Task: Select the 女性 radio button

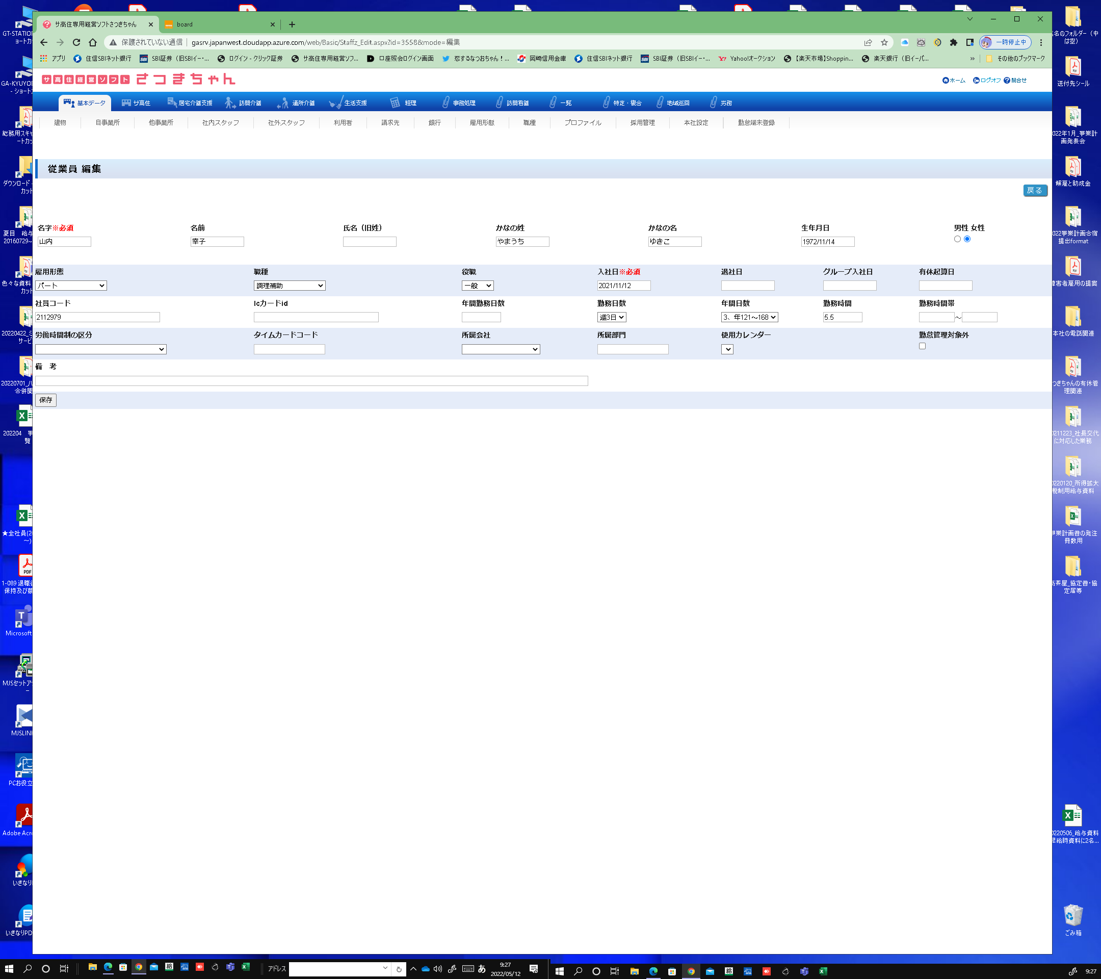Action: [967, 239]
